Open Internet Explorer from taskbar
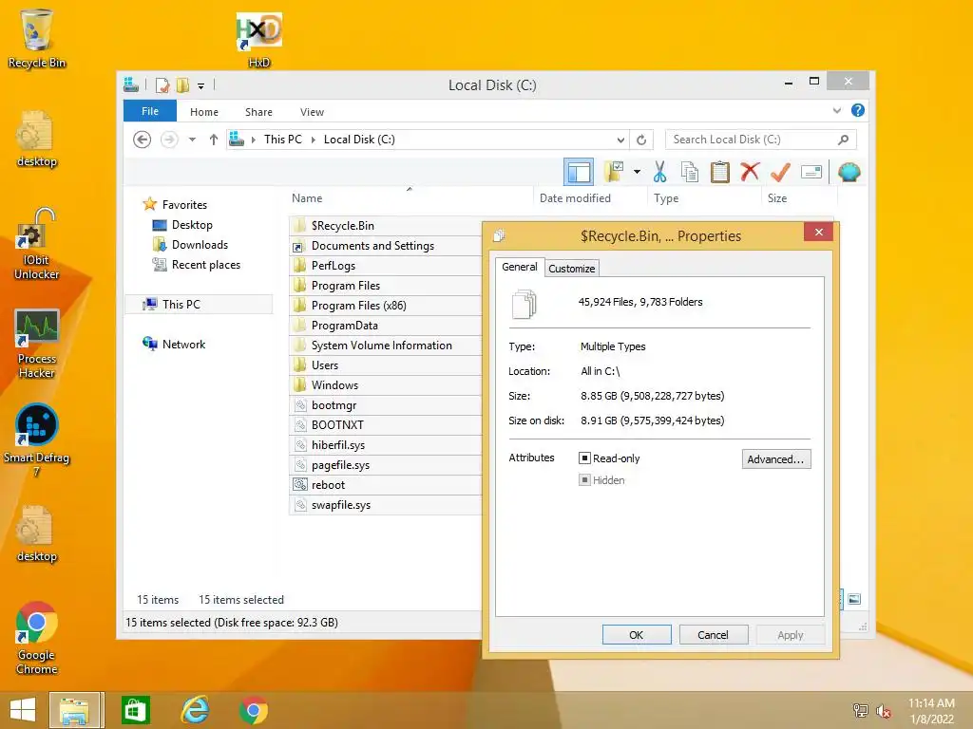Image resolution: width=973 pixels, height=729 pixels. (x=195, y=710)
